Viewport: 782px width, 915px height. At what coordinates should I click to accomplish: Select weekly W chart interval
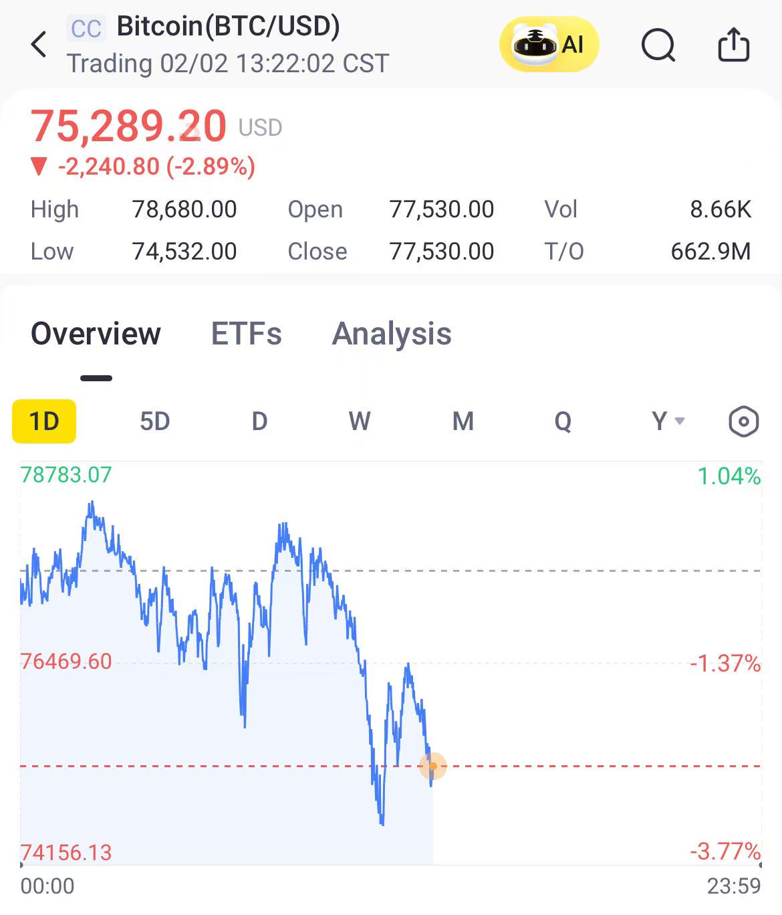click(x=360, y=421)
